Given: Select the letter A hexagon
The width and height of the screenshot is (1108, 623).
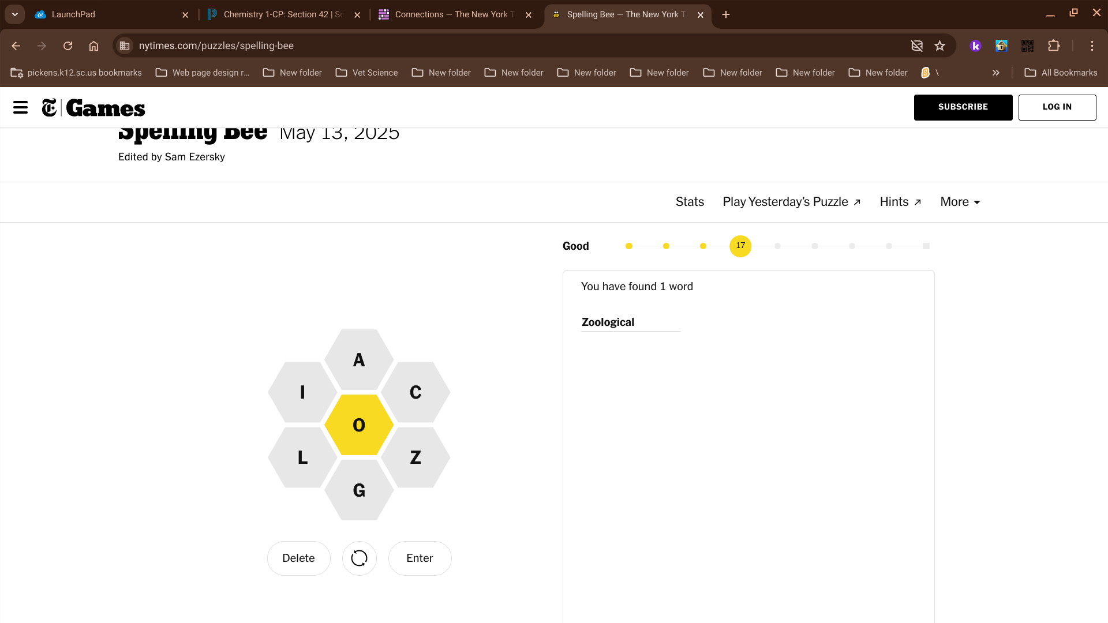Looking at the screenshot, I should pos(359,360).
